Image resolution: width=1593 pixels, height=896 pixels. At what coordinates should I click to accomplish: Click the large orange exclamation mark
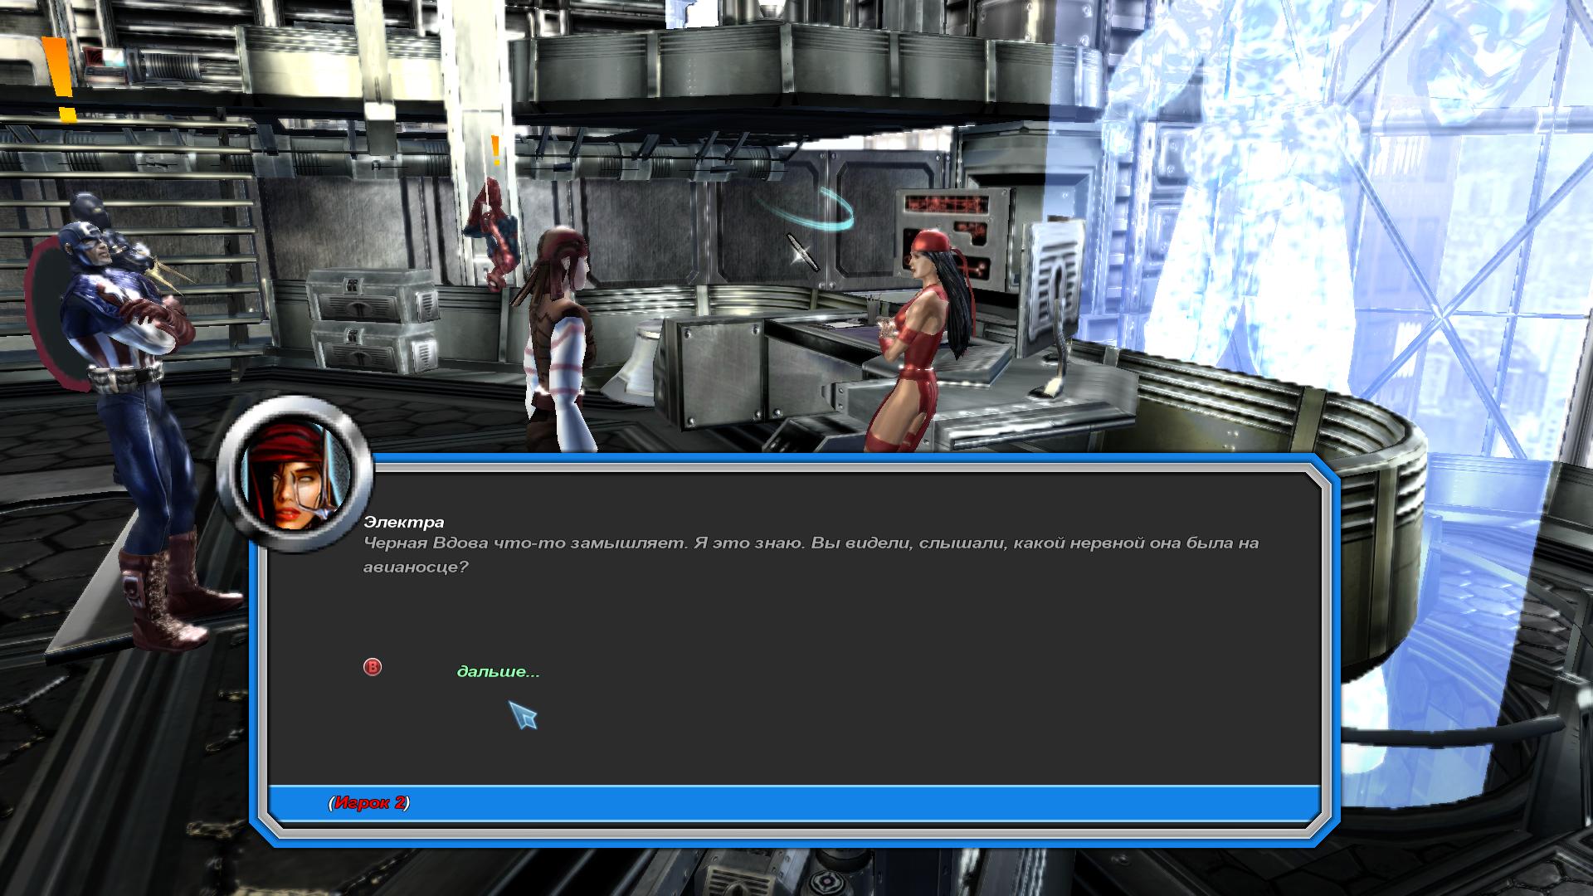(x=59, y=80)
